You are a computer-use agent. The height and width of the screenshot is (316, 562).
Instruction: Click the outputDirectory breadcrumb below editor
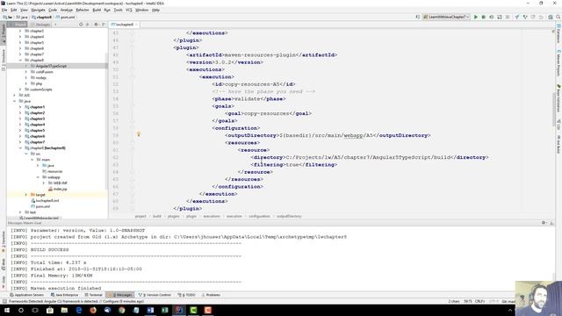tap(289, 216)
